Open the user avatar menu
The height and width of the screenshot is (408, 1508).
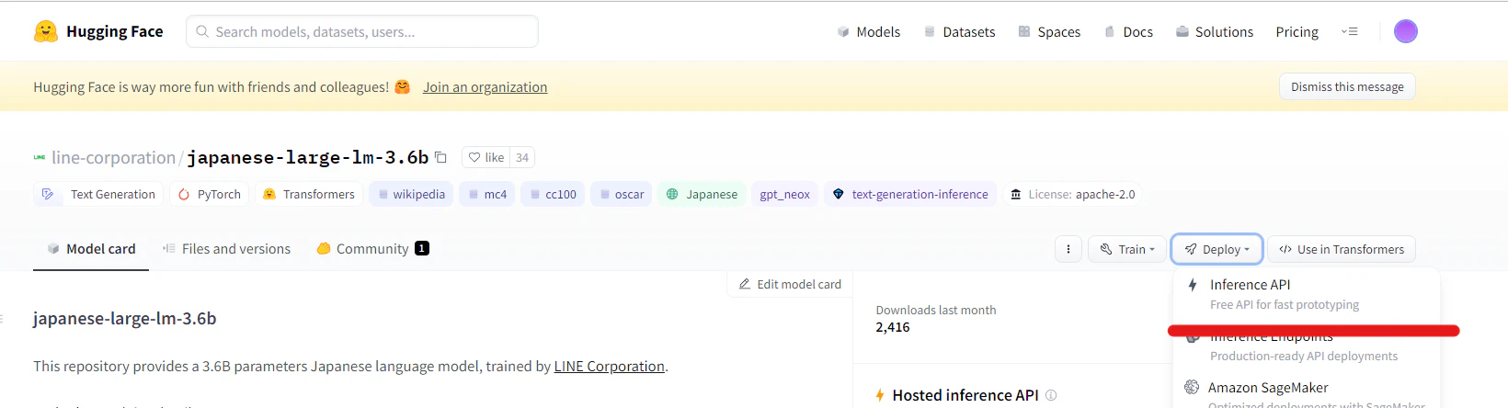1405,31
